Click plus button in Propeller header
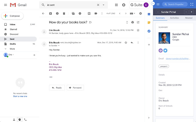196x122 pixels. click(191, 12)
